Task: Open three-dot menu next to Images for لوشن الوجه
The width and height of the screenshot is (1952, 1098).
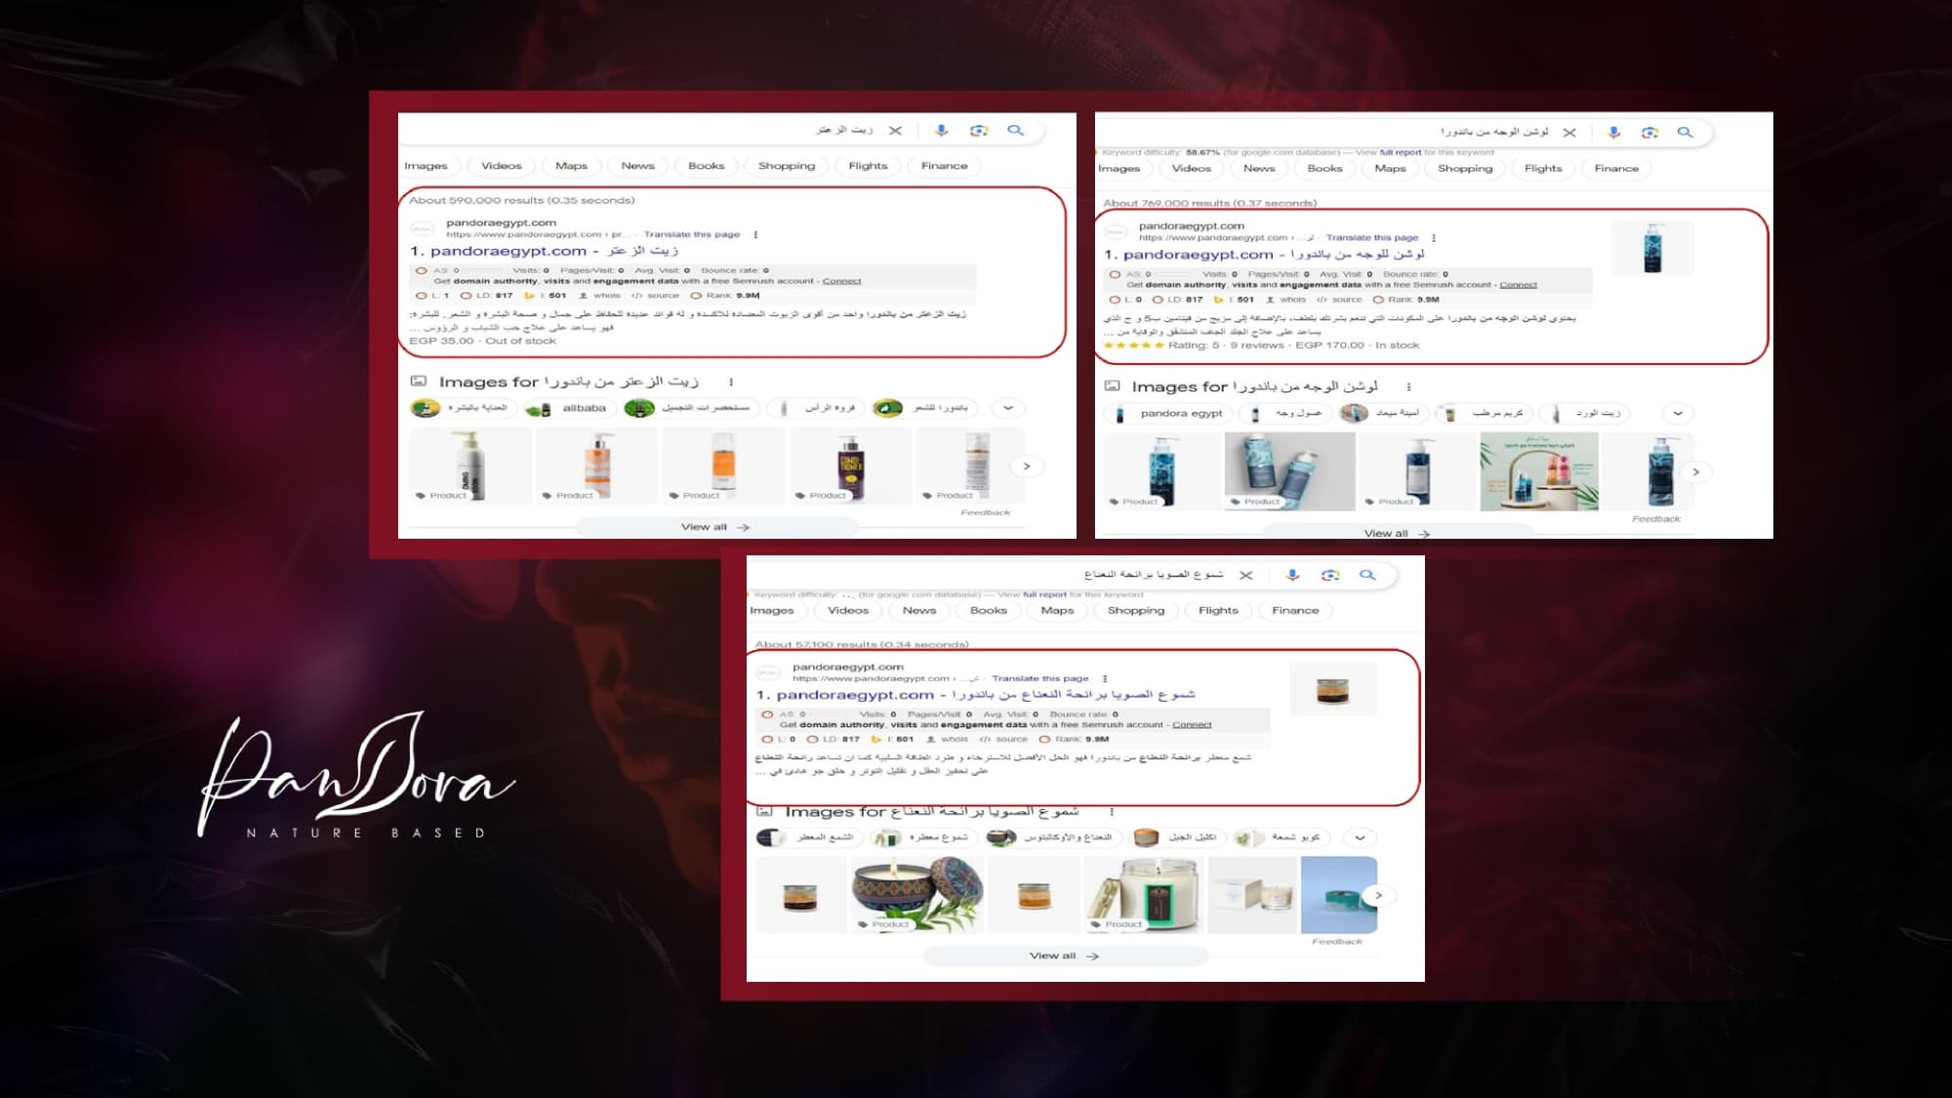Action: 1408,386
